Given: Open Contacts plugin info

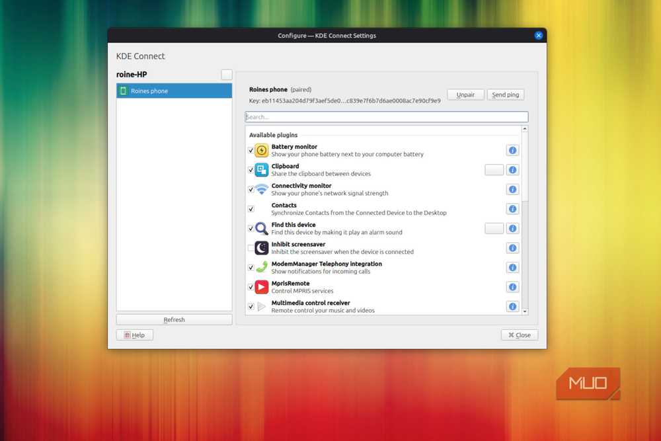Looking at the screenshot, I should point(512,209).
